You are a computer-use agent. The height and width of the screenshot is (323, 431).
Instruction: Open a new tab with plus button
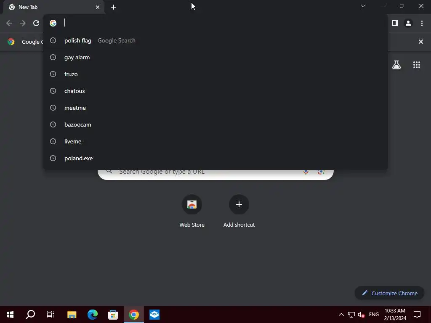[x=114, y=7]
